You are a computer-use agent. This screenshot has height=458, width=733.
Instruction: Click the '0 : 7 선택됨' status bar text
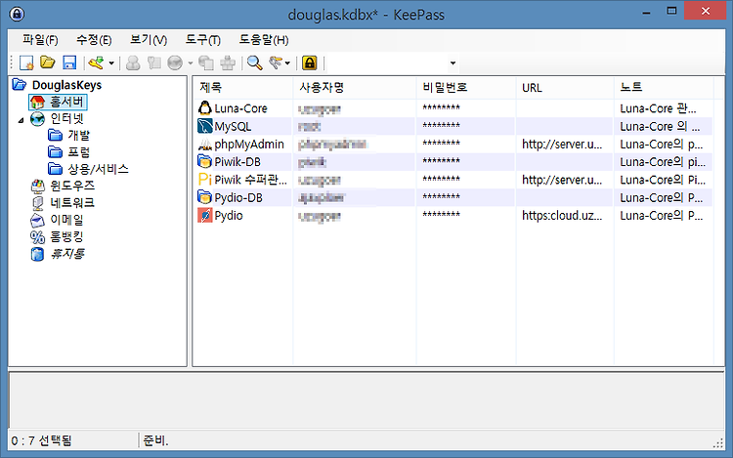(x=41, y=440)
